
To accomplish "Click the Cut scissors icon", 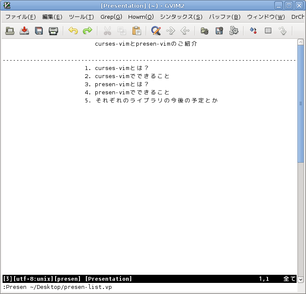I will click(x=107, y=31).
